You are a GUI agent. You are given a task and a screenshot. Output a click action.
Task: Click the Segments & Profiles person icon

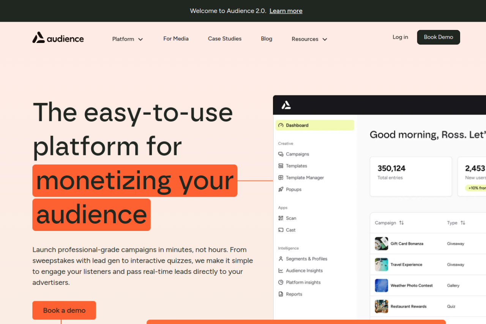281,259
